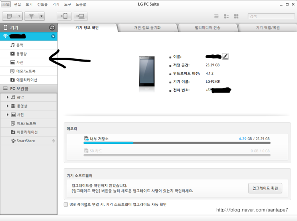
Task: Switch to detailed list view
Action: point(226,16)
